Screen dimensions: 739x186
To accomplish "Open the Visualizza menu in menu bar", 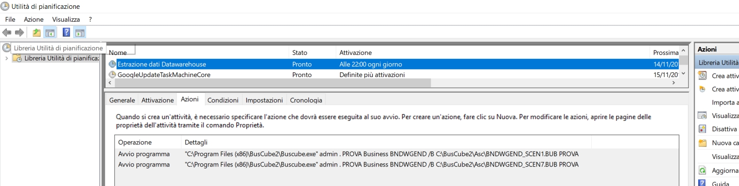I will click(x=66, y=19).
